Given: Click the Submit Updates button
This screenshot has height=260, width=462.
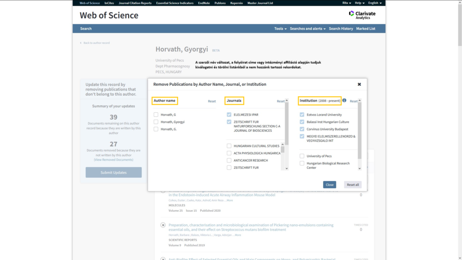Looking at the screenshot, I should (x=113, y=172).
